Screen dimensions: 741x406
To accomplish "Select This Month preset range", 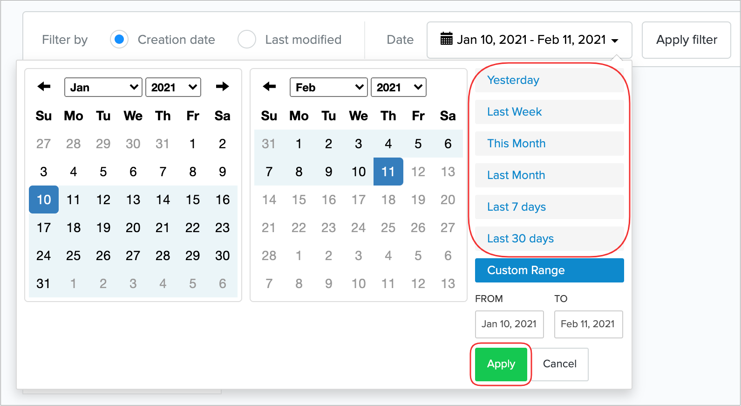I will coord(549,144).
